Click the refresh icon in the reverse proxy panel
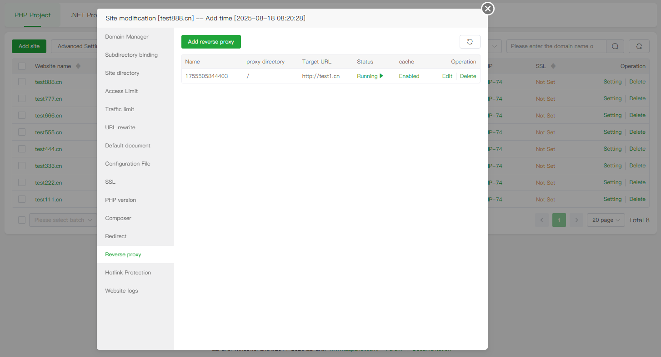This screenshot has height=357, width=661. [x=470, y=42]
